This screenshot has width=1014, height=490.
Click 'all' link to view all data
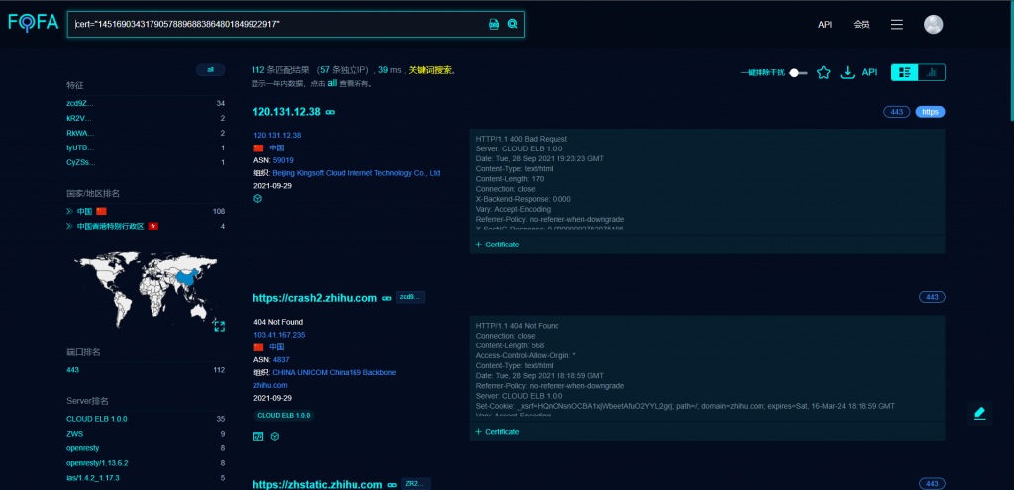[x=332, y=83]
